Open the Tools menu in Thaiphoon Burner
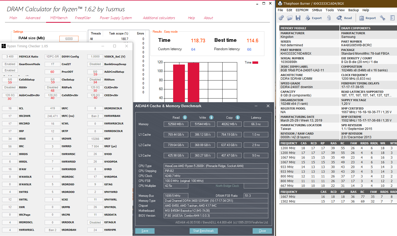The image size is (397, 236). [330, 10]
